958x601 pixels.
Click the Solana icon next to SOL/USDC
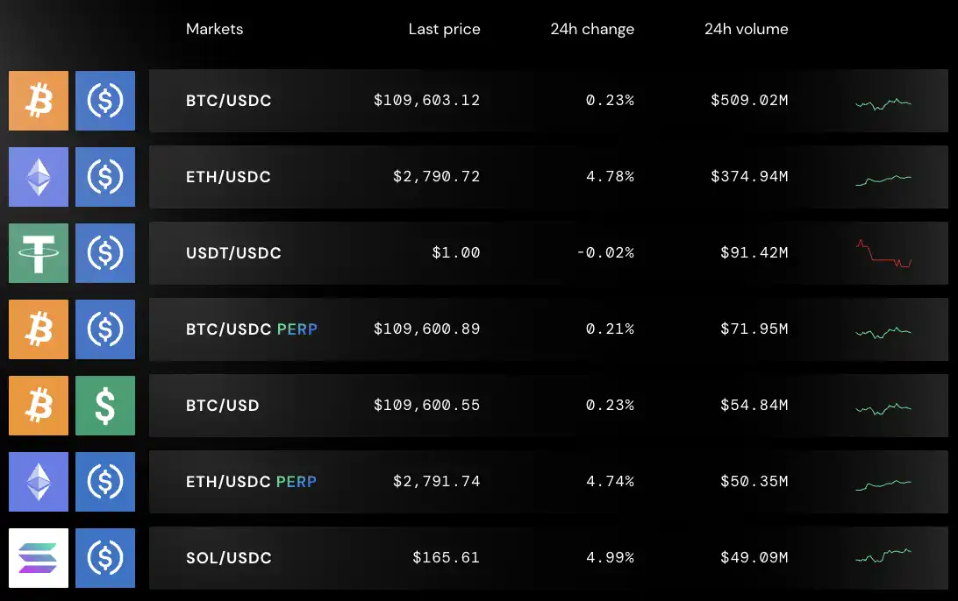38,558
